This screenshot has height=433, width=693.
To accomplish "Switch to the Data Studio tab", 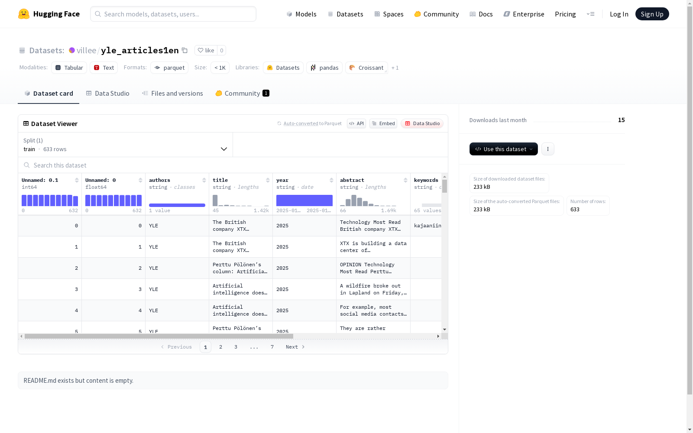I will pos(107,94).
